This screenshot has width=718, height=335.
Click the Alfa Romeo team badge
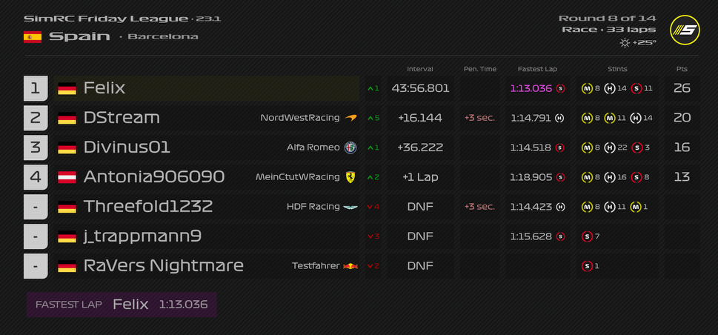[350, 147]
